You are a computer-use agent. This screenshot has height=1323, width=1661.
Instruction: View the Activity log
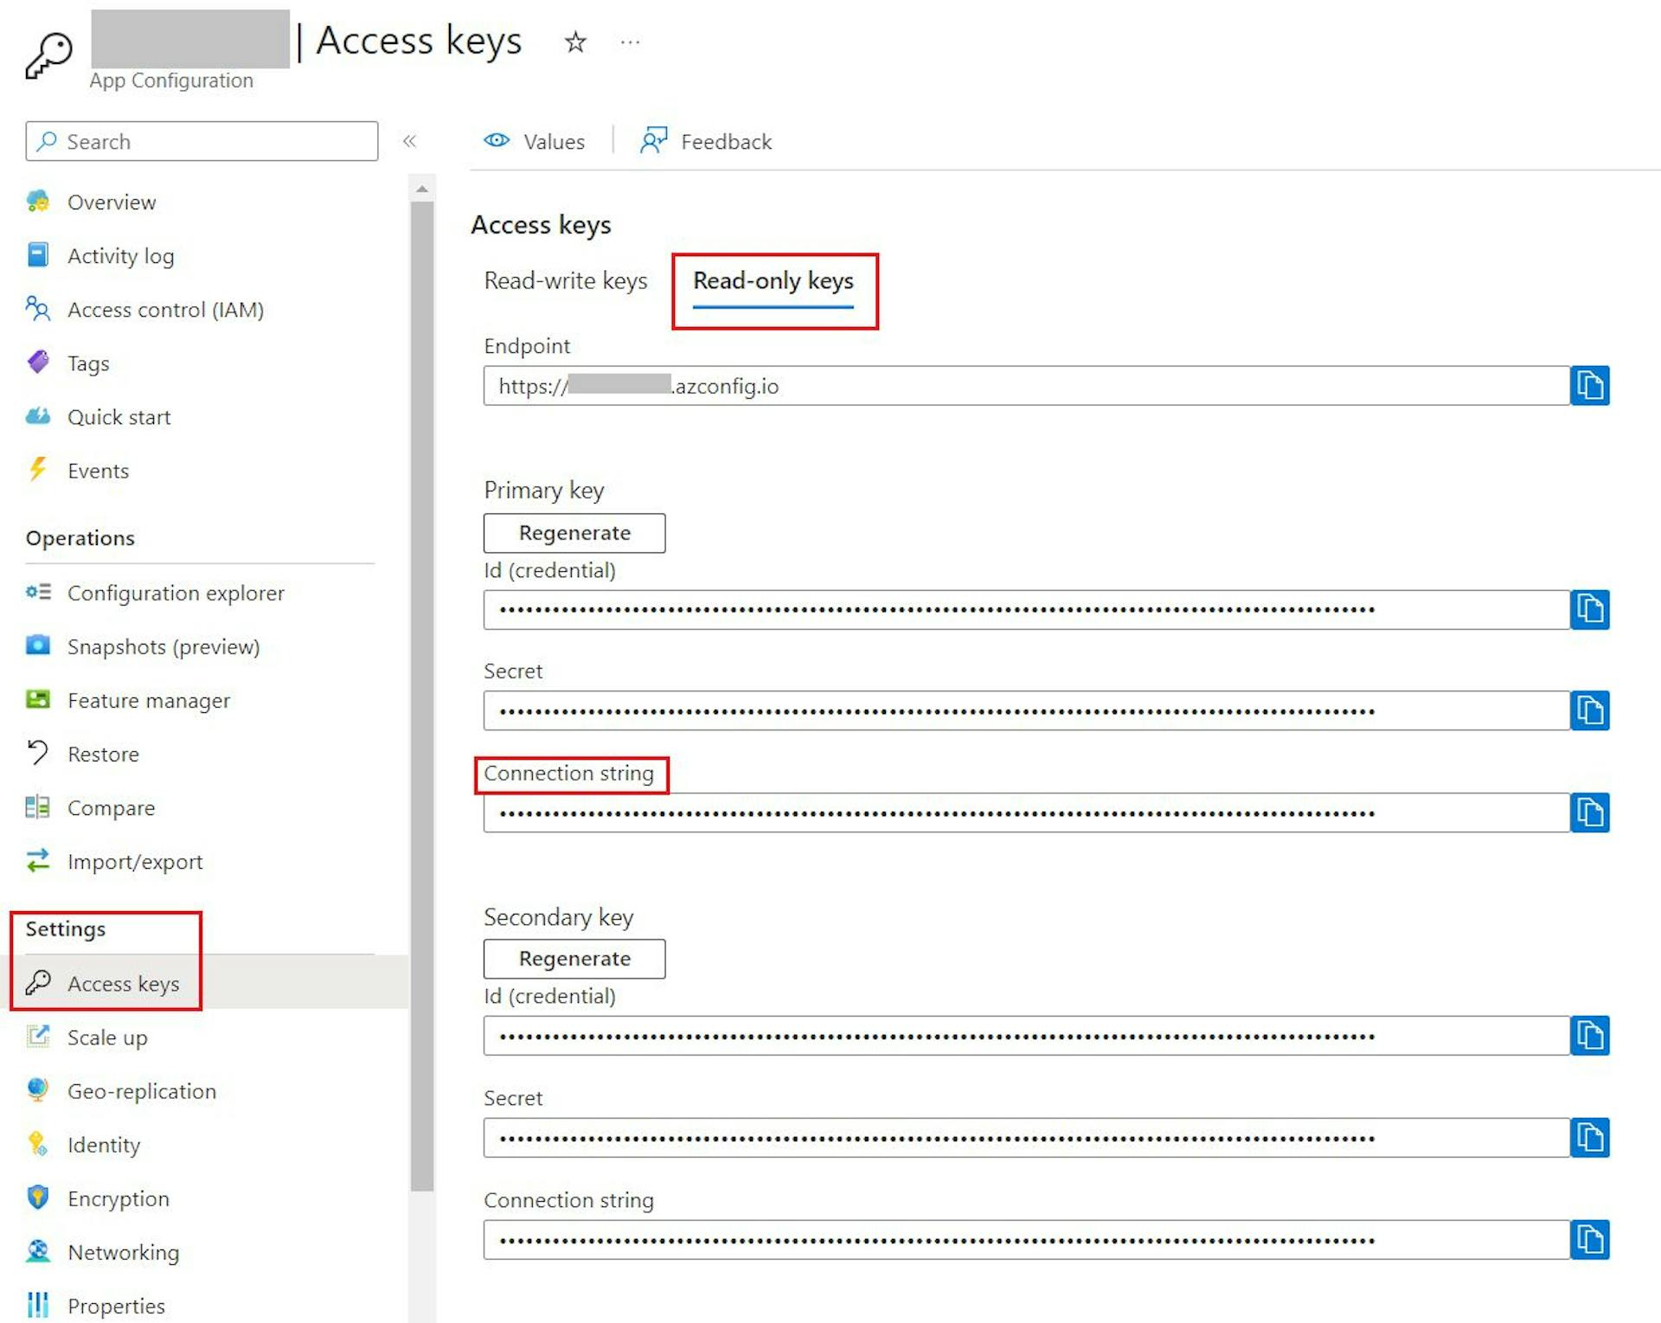tap(120, 255)
